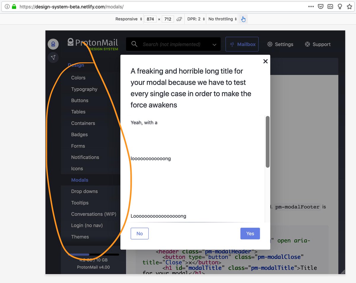This screenshot has width=356, height=283.
Task: Toggle touch simulation hand icon
Action: coord(243,19)
